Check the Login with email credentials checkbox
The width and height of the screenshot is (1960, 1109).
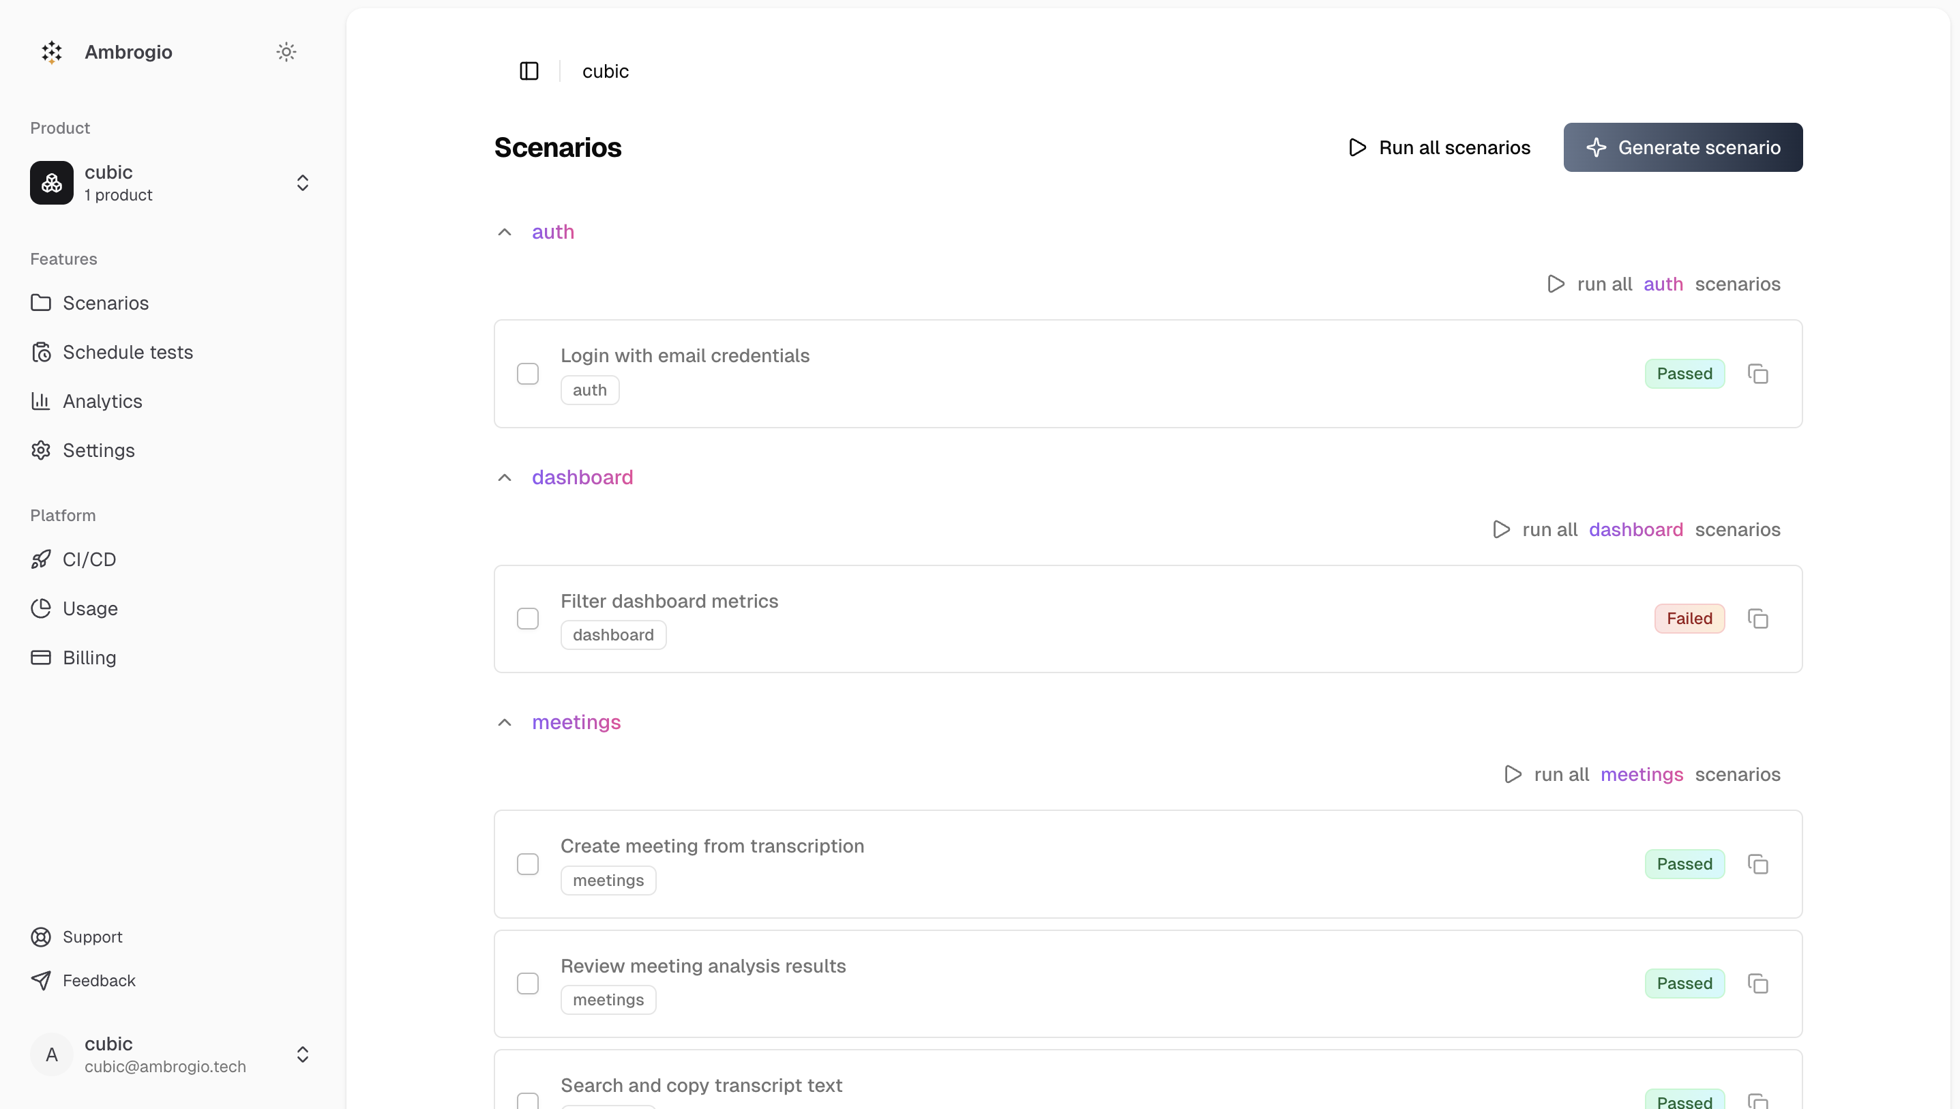coord(529,373)
